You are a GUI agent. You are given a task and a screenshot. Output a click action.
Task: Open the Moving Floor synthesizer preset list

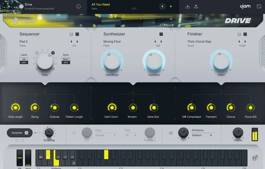pos(112,42)
